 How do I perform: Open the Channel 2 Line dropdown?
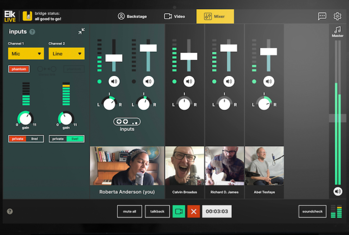(66, 54)
